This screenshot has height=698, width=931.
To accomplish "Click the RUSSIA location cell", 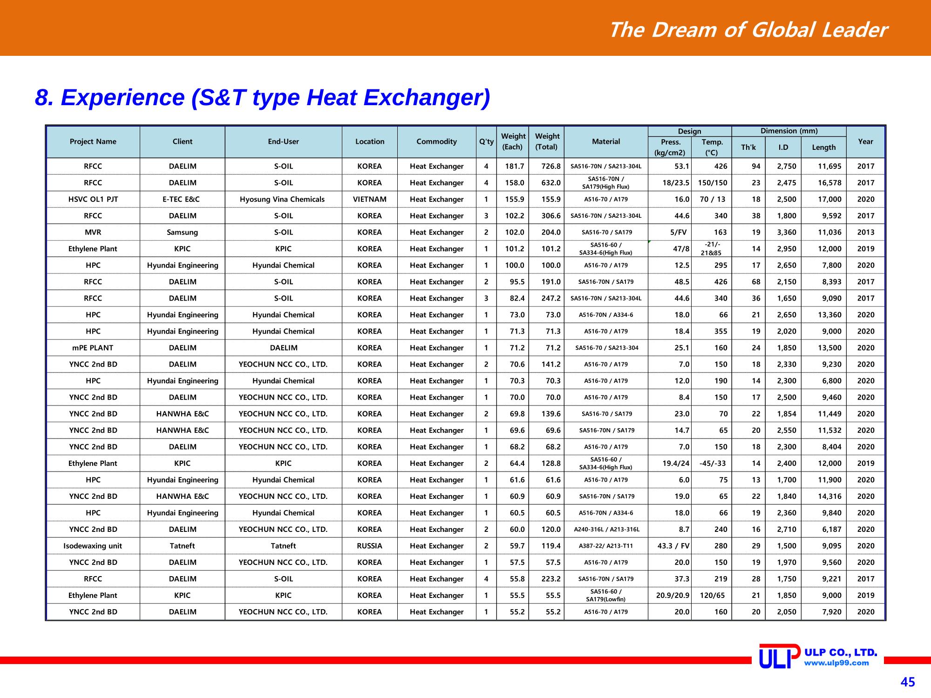I will [370, 546].
